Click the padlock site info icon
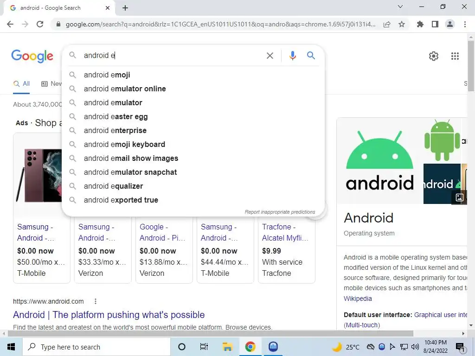 tap(58, 24)
